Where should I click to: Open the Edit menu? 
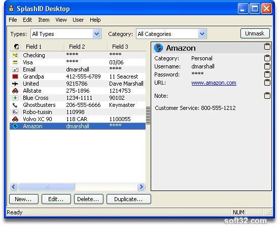point(27,20)
